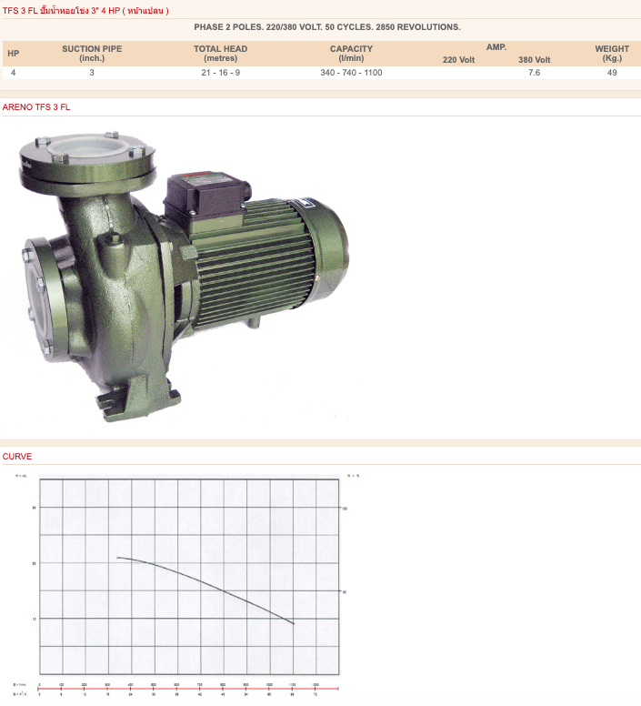Viewport: 641px width, 706px height.
Task: Click the WEIGHT (Kg.) header
Action: (x=612, y=54)
